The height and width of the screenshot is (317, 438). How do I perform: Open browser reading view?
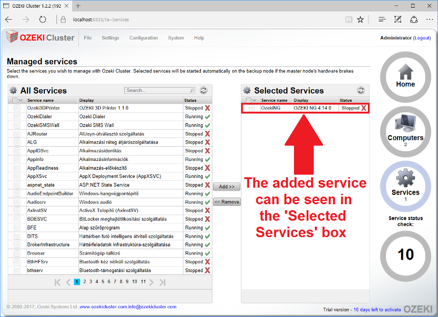(349, 20)
